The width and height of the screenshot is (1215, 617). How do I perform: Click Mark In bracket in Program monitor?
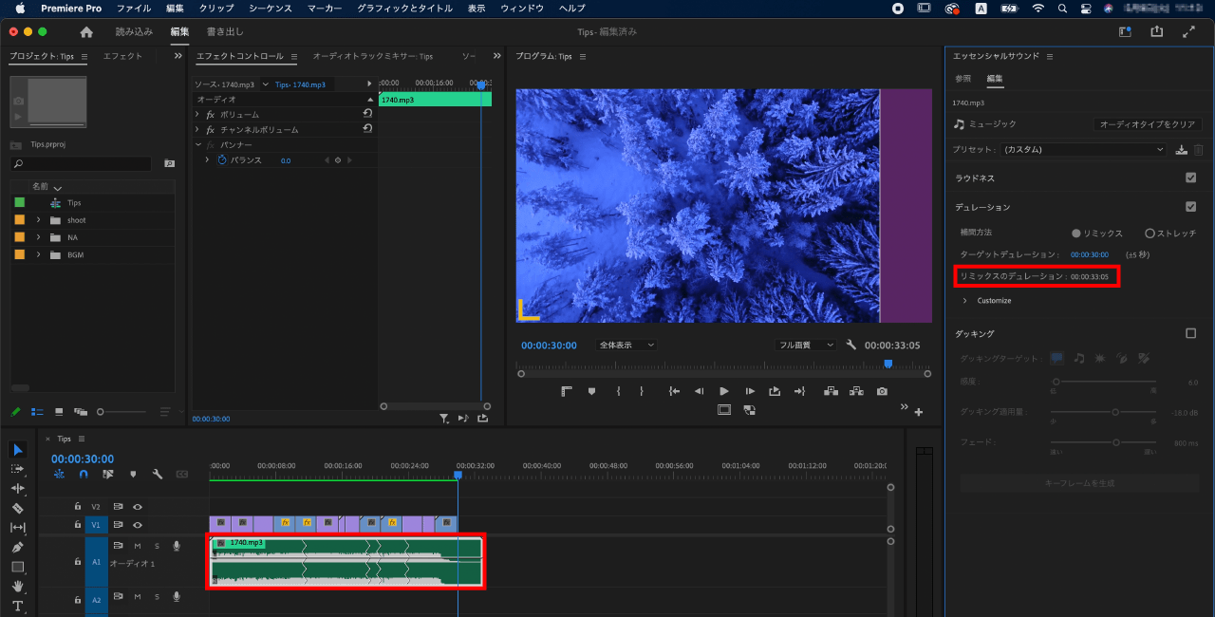pos(618,391)
